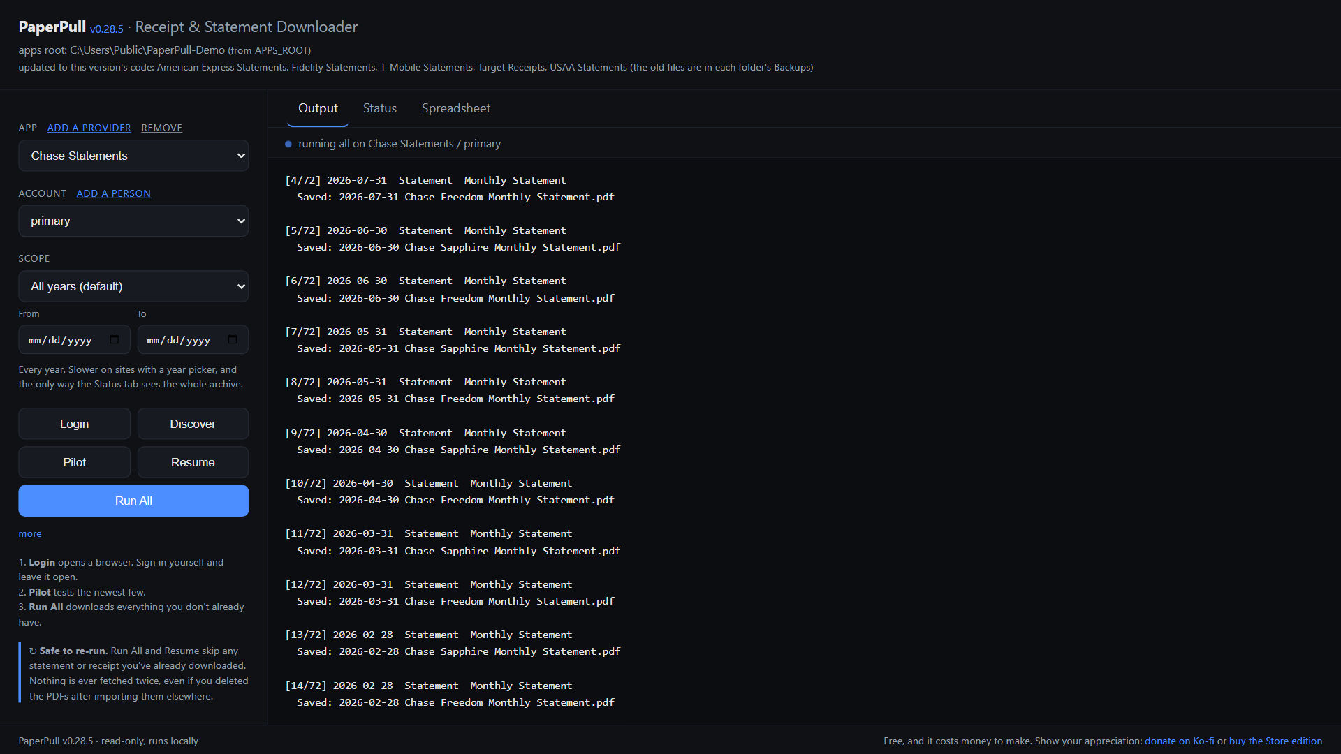This screenshot has width=1341, height=754.
Task: Click the Login button
Action: coord(74,424)
